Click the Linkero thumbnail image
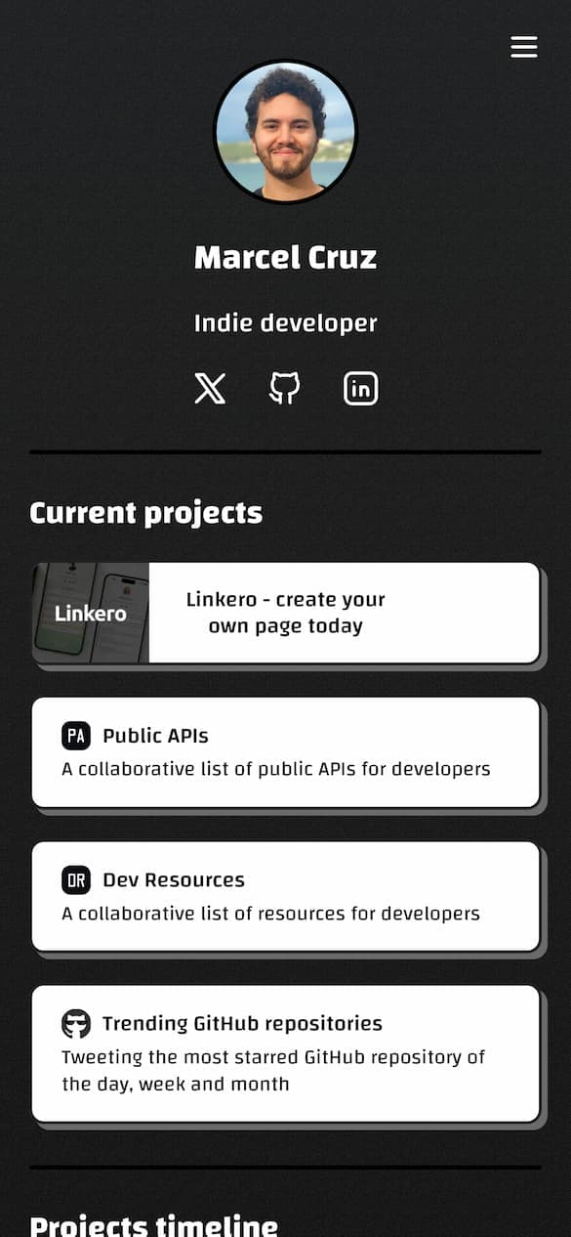 91,614
